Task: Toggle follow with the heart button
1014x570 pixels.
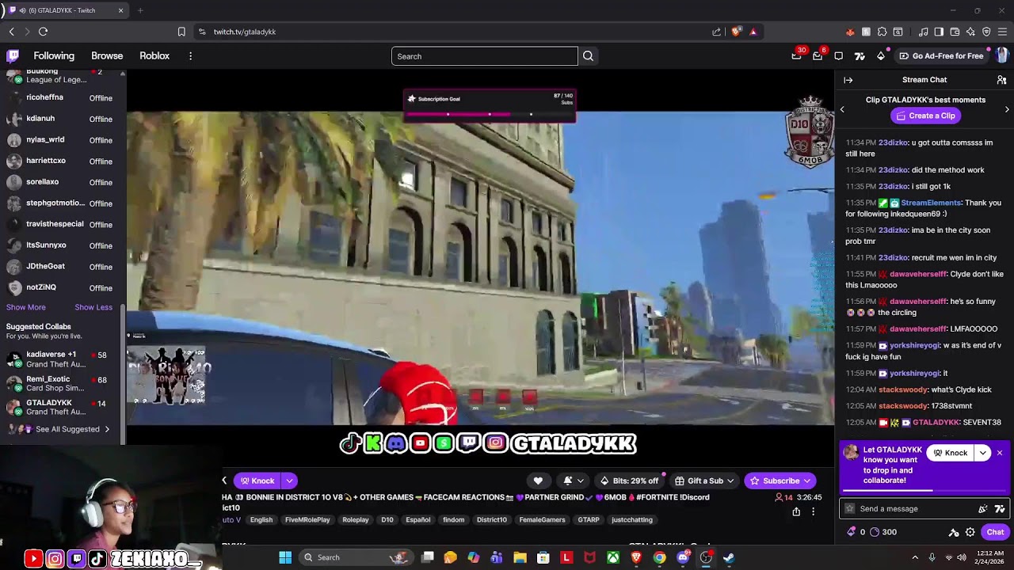Action: coord(538,481)
